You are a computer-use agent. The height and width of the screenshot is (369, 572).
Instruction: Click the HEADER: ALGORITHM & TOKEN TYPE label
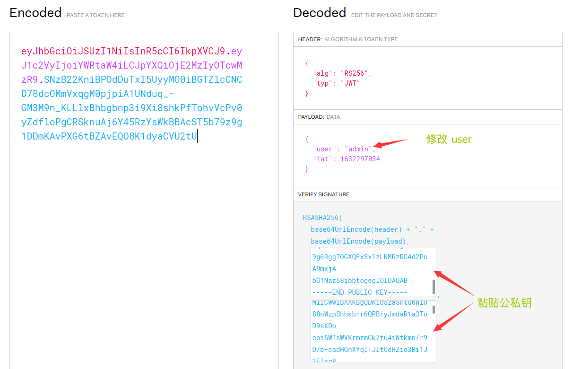[x=348, y=39]
